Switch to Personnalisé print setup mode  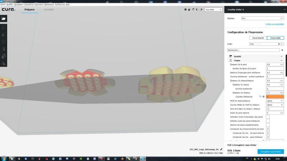click(x=275, y=38)
